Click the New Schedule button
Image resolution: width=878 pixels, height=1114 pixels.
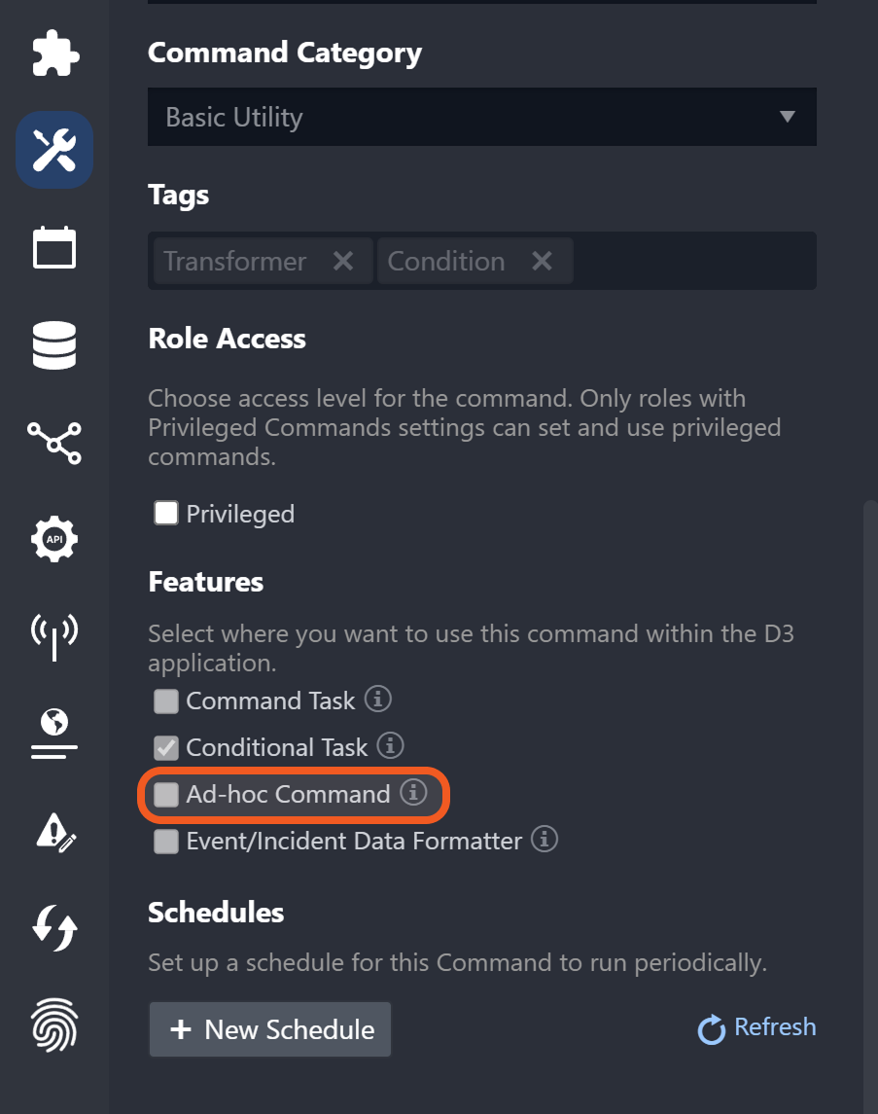[x=270, y=1029]
